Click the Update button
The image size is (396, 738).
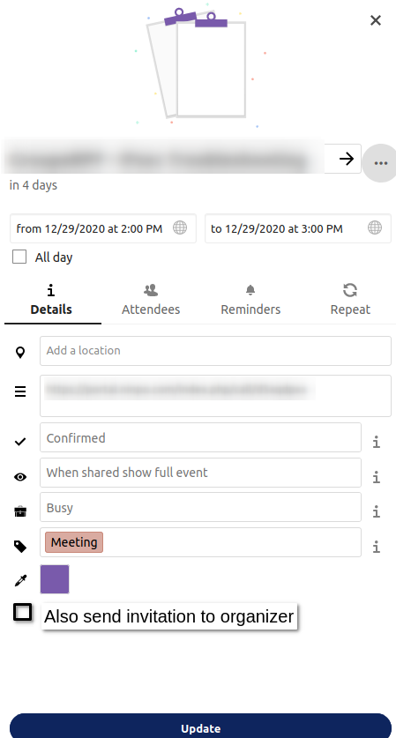(200, 727)
